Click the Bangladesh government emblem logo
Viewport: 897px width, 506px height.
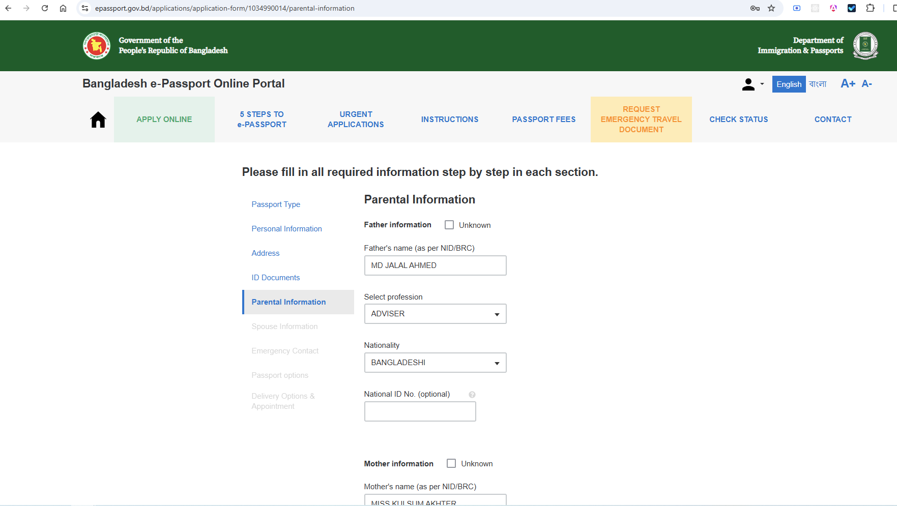[x=97, y=46]
